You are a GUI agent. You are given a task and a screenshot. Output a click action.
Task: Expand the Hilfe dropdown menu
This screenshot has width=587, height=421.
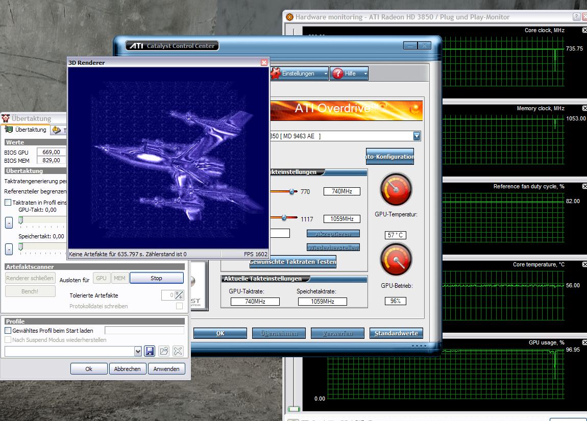[x=365, y=73]
